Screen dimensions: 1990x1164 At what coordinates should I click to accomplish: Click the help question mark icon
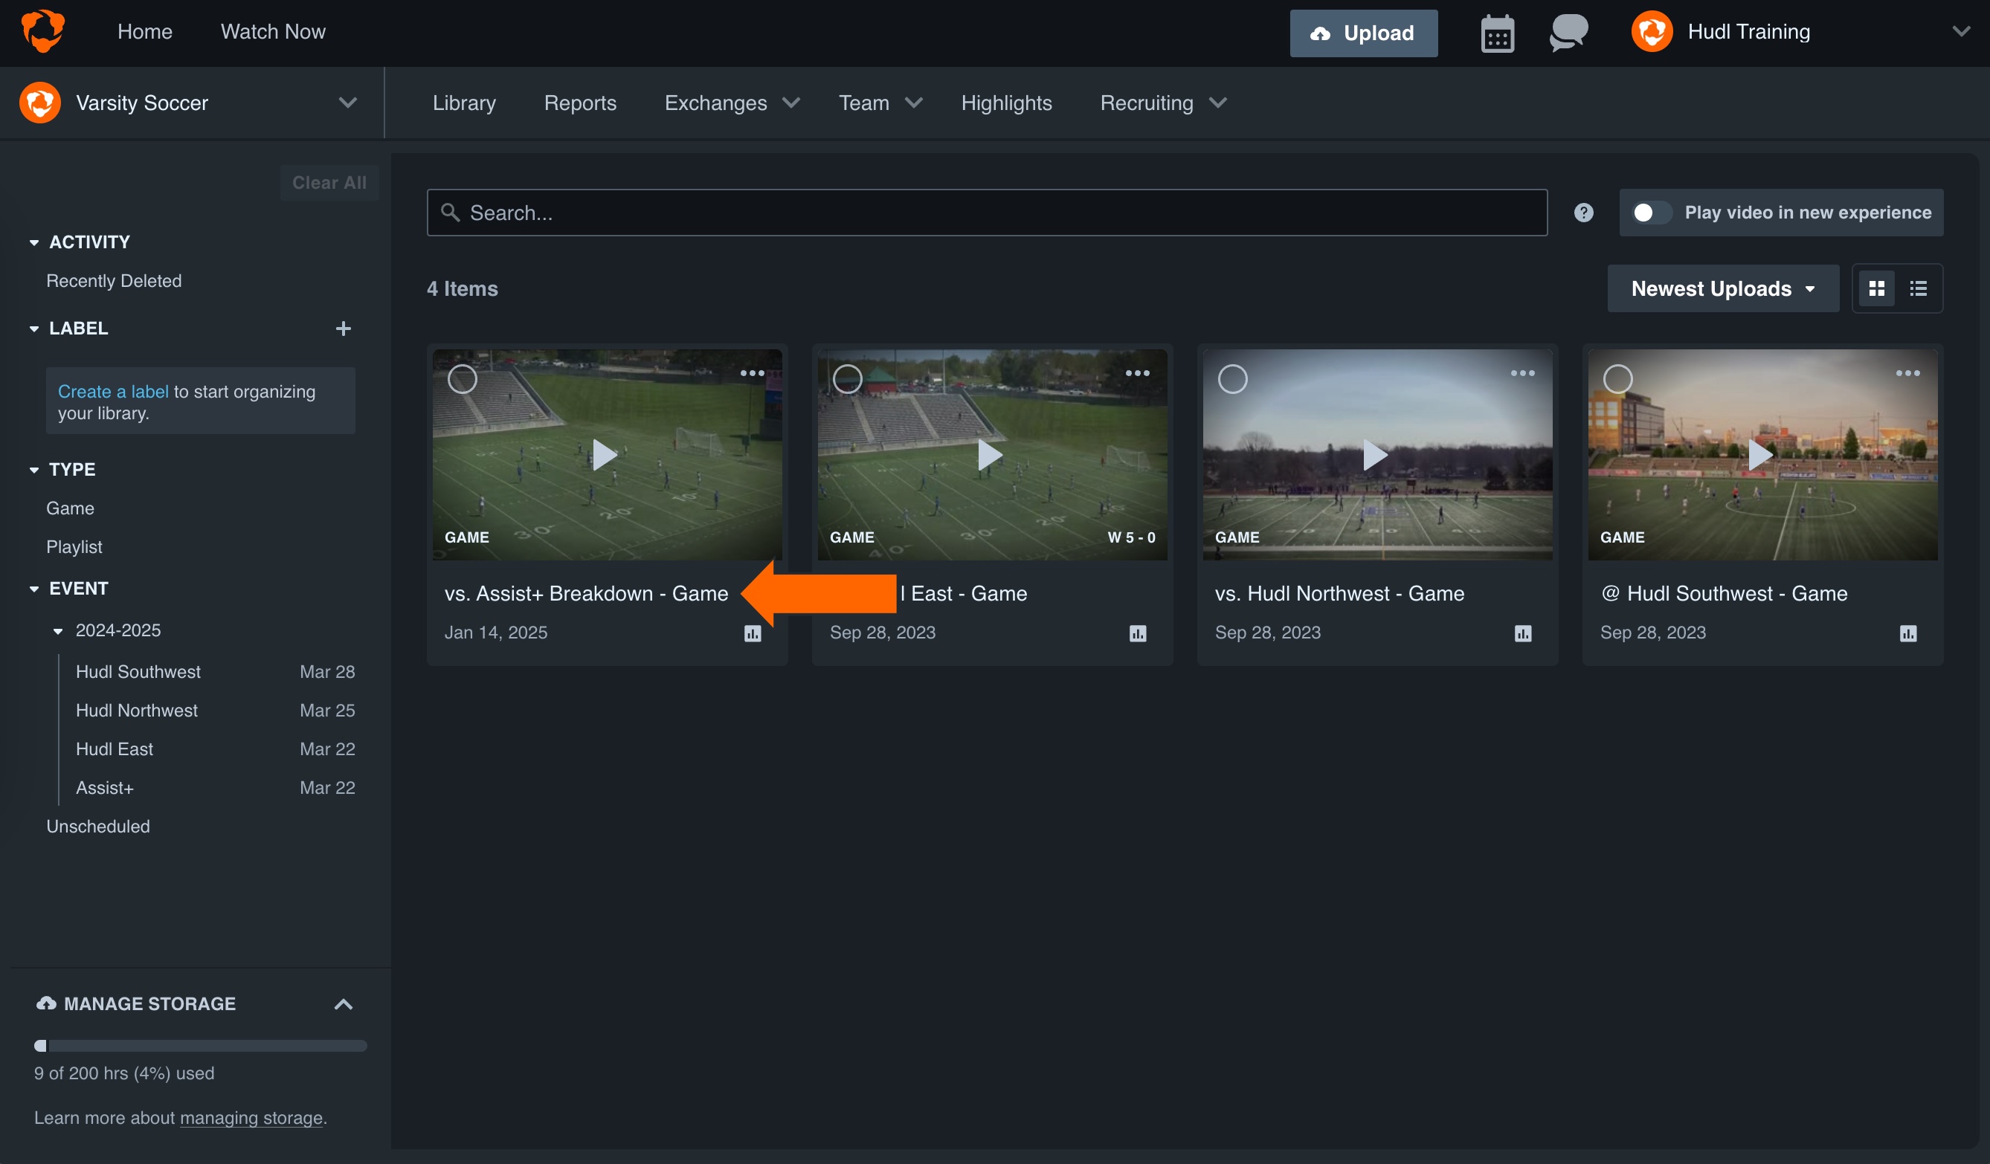1583,213
